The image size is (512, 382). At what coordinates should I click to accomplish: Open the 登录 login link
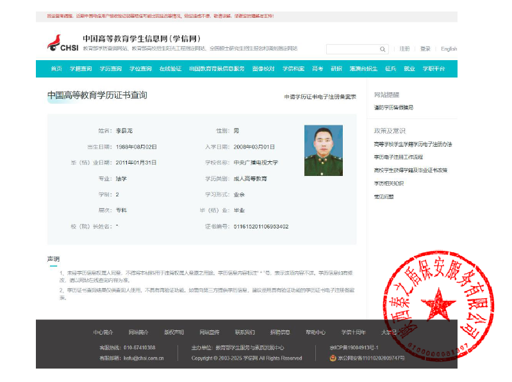click(x=425, y=49)
